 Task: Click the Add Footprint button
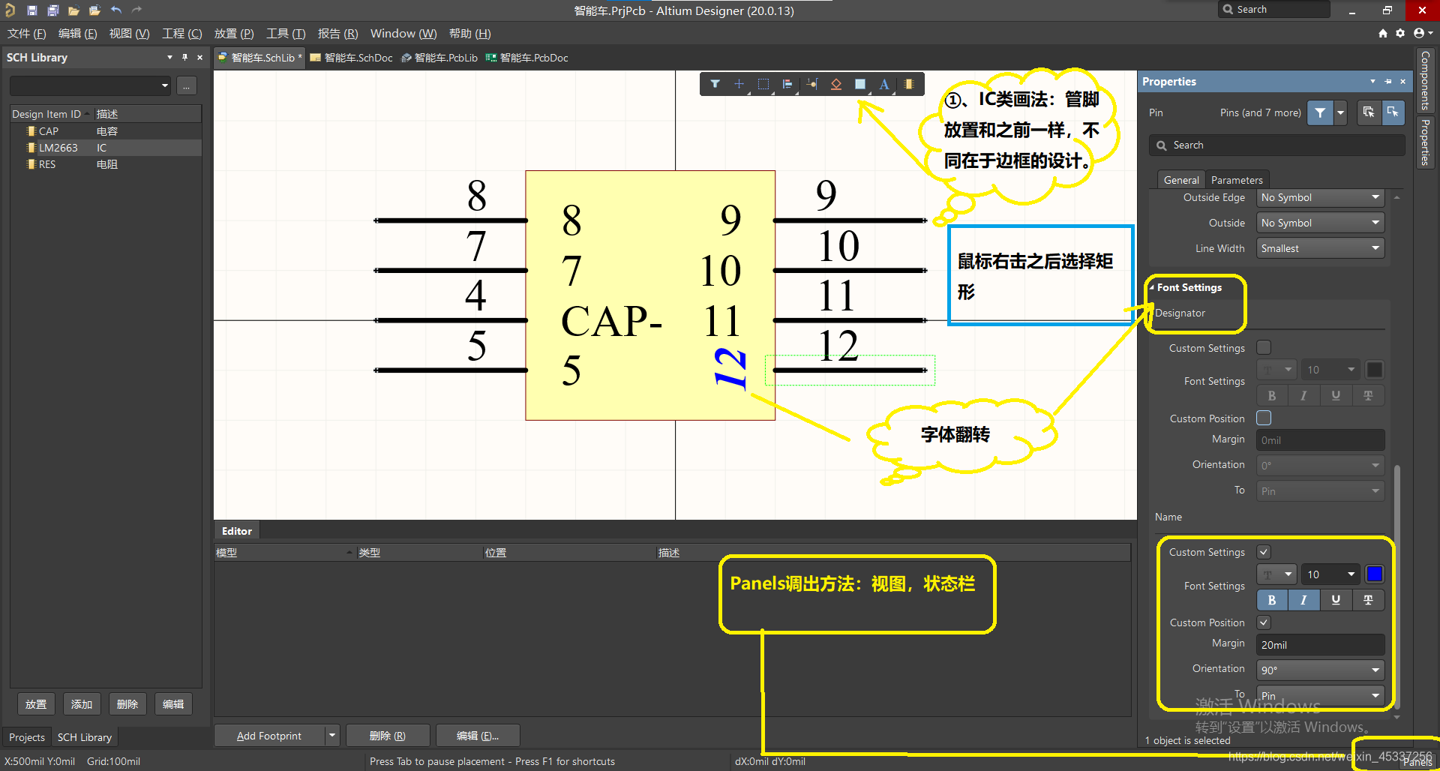point(269,736)
